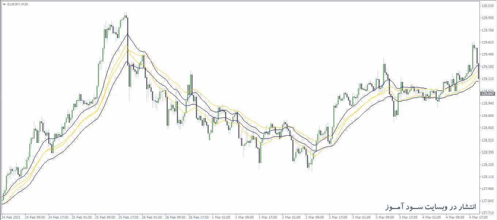Click the 24 Feb 2021 time axis label

[10, 217]
